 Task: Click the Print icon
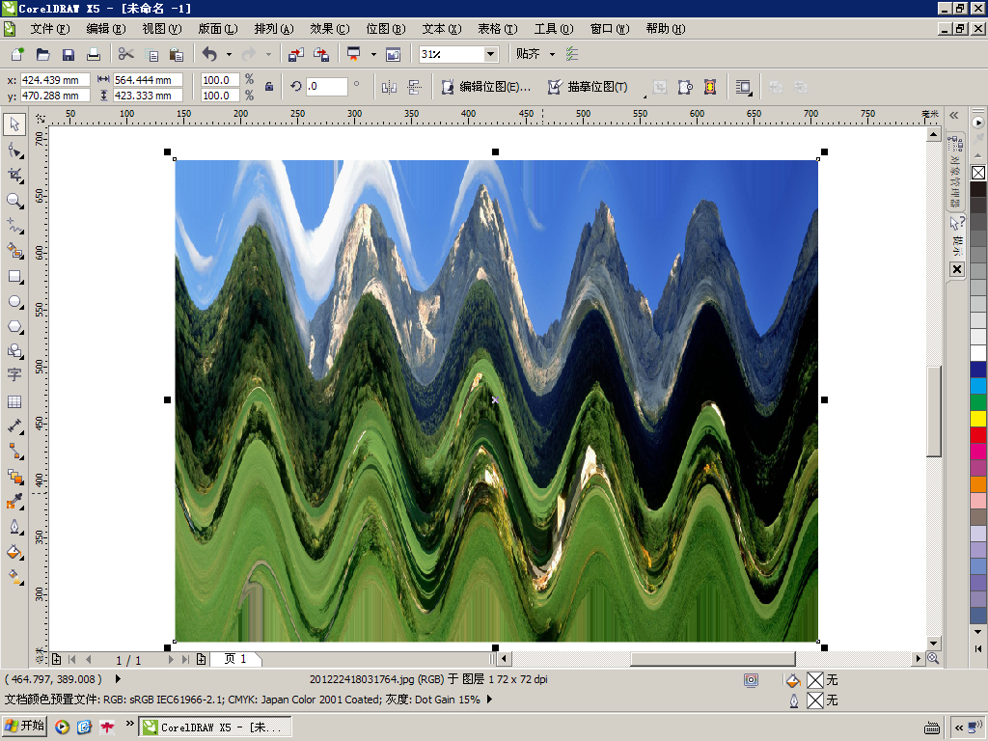[x=94, y=54]
